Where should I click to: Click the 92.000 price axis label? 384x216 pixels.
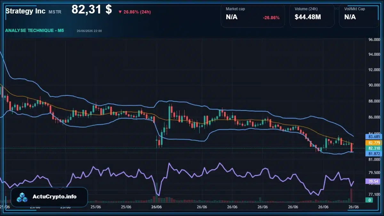(x=374, y=70)
